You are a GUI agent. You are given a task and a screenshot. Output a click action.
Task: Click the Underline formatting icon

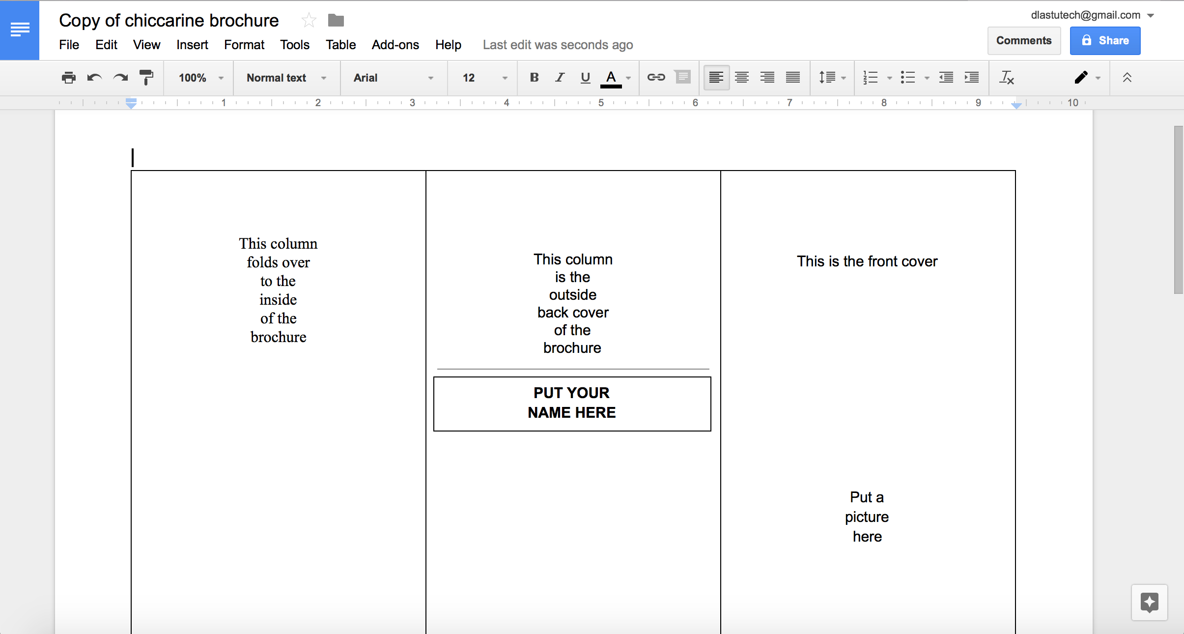point(586,78)
